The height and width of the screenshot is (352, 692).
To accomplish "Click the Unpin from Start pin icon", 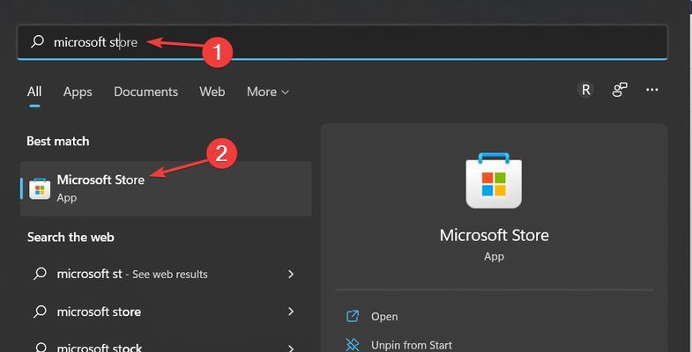I will tap(353, 344).
